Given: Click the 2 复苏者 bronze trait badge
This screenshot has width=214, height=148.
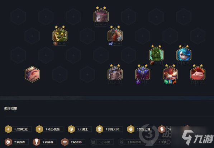Looking at the screenshot, I should (16, 142).
